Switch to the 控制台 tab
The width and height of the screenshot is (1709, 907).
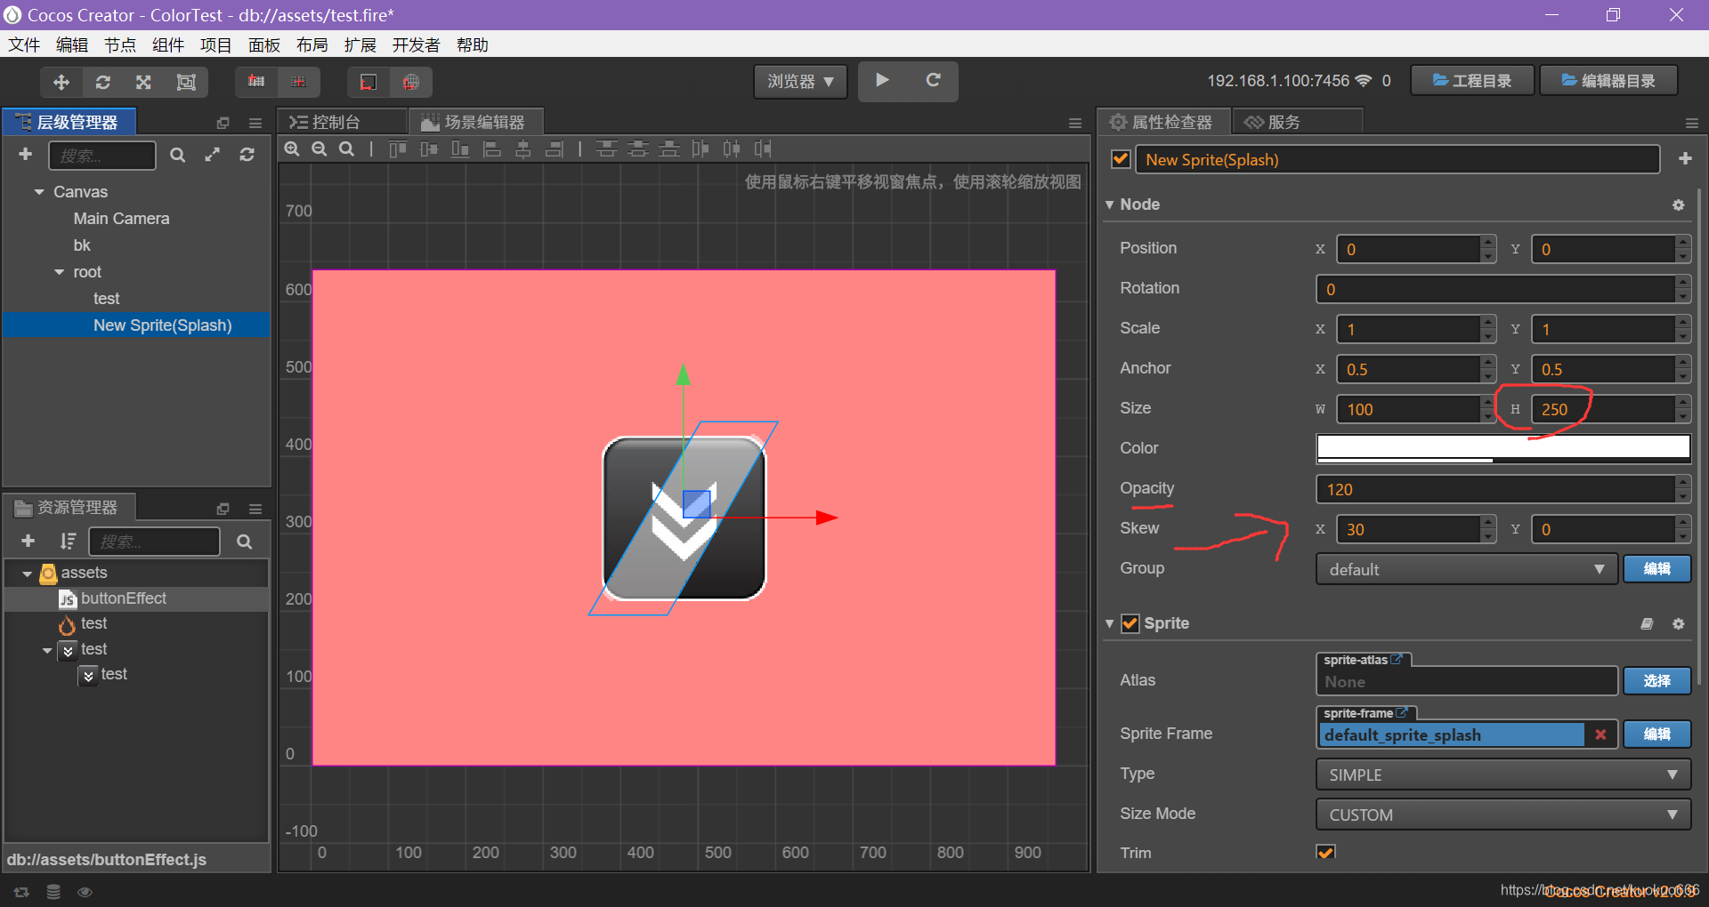point(341,122)
